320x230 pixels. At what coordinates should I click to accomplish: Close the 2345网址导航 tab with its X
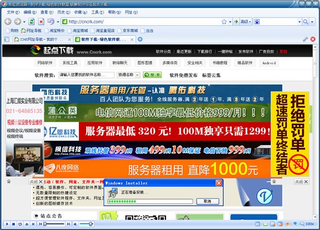pos(69,39)
